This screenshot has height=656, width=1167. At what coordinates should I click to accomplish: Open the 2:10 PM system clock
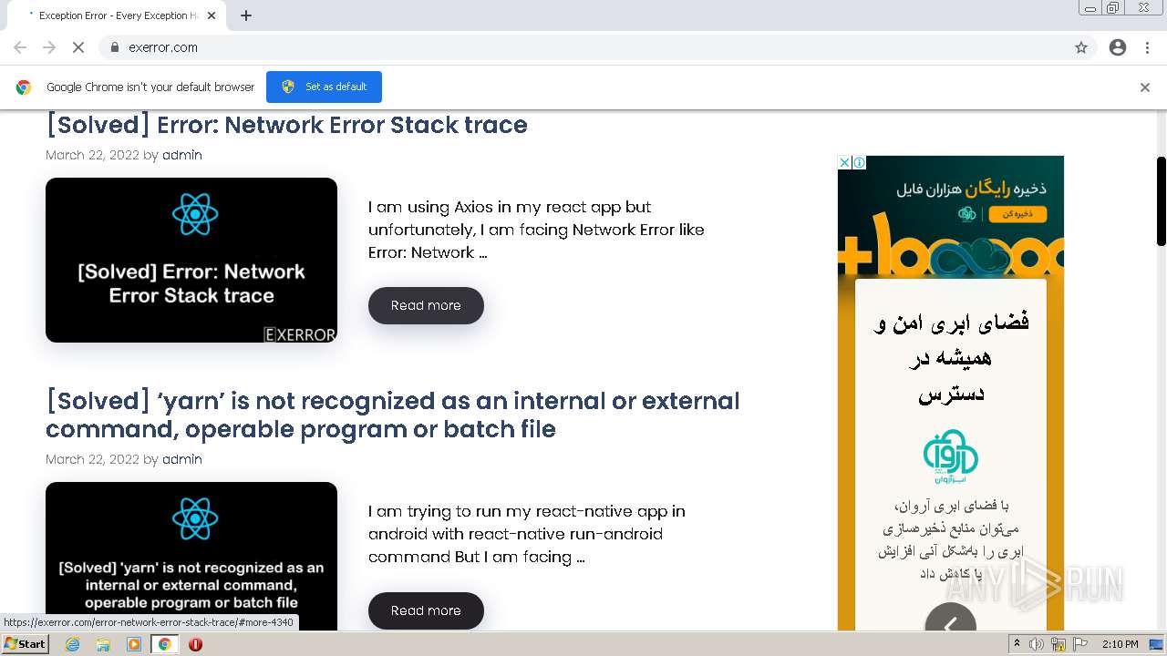1121,644
